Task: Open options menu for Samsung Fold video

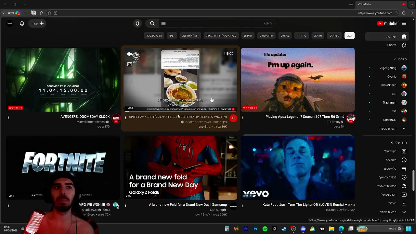Action: pyautogui.click(x=125, y=205)
